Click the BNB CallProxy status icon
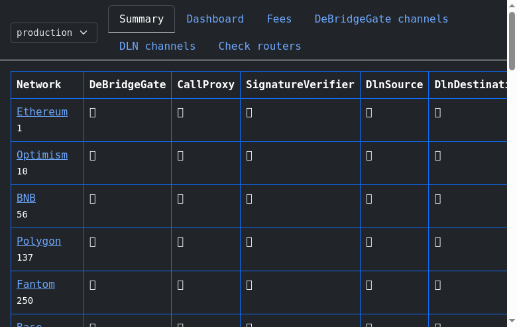 (x=180, y=199)
